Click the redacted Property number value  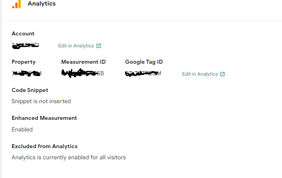coord(27,73)
